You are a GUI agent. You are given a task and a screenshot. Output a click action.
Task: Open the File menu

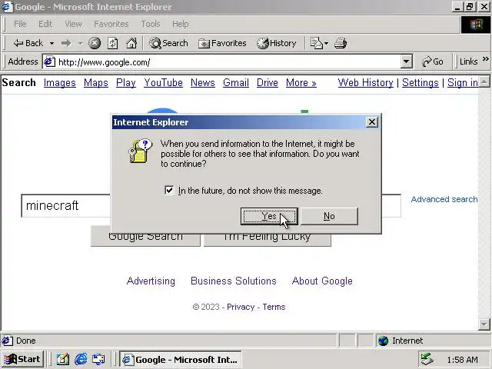click(20, 24)
